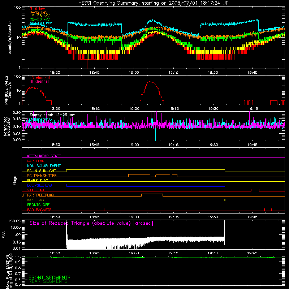Click the counts/s/detector axis label
Image resolution: width=289 pixels, height=289 pixels.
[x=10, y=38]
